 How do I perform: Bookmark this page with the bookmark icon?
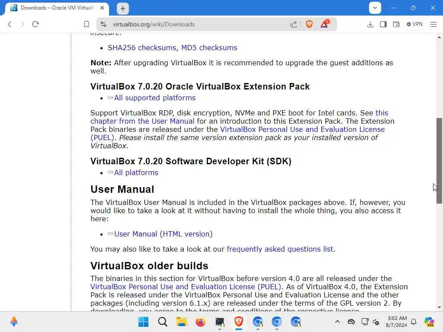click(x=87, y=24)
